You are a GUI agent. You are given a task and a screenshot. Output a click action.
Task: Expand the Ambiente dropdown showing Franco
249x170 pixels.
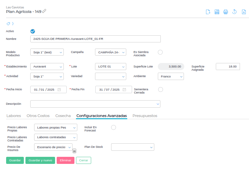[x=170, y=76]
